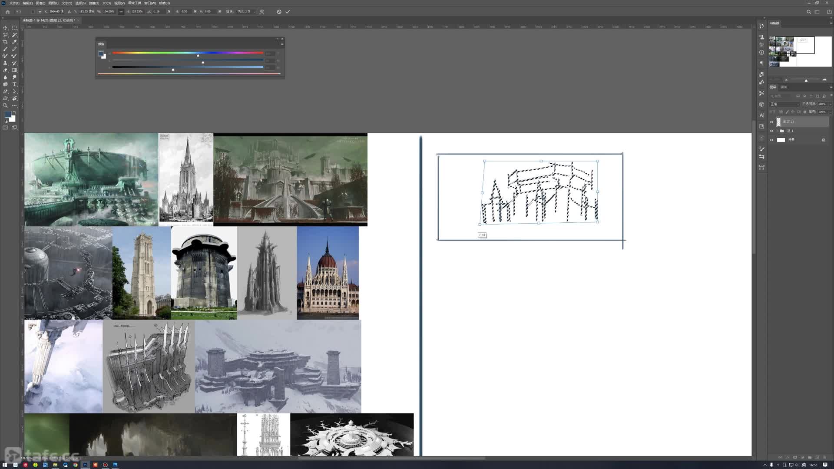Toggle layer filter on-off switch
Image resolution: width=834 pixels, height=469 pixels.
pos(831,96)
